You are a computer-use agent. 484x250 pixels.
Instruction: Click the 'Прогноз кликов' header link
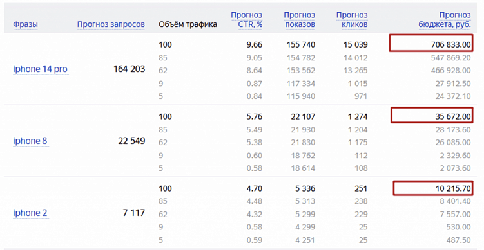coord(352,19)
